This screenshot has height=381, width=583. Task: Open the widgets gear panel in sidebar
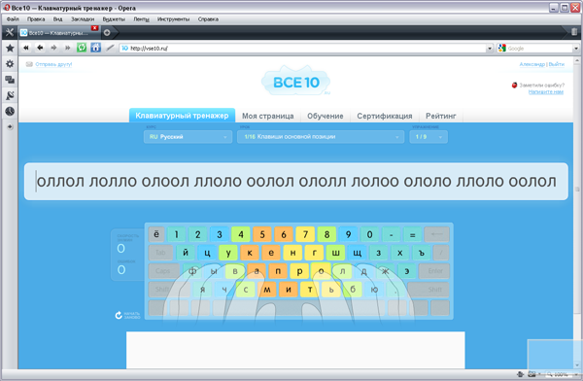pos(10,64)
